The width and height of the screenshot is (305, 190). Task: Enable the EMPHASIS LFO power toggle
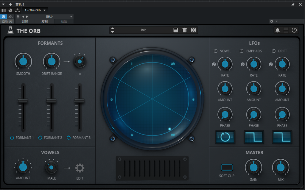pyautogui.click(x=241, y=51)
